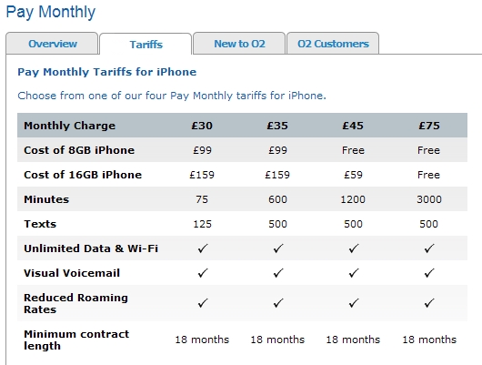The height and width of the screenshot is (365, 482).
Task: Click the Visual Voicemail checkmark under £75
Action: (x=429, y=273)
